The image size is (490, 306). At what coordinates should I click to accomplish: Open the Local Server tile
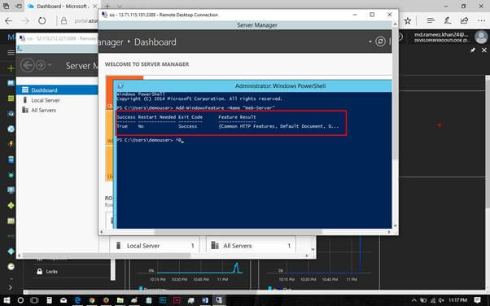click(x=155, y=246)
